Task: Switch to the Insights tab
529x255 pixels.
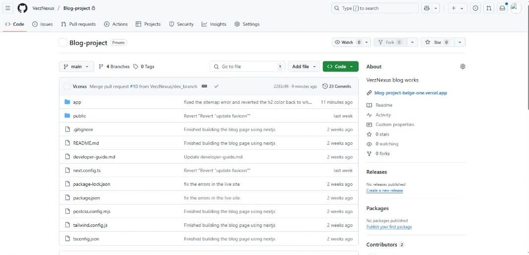Action: pyautogui.click(x=214, y=24)
